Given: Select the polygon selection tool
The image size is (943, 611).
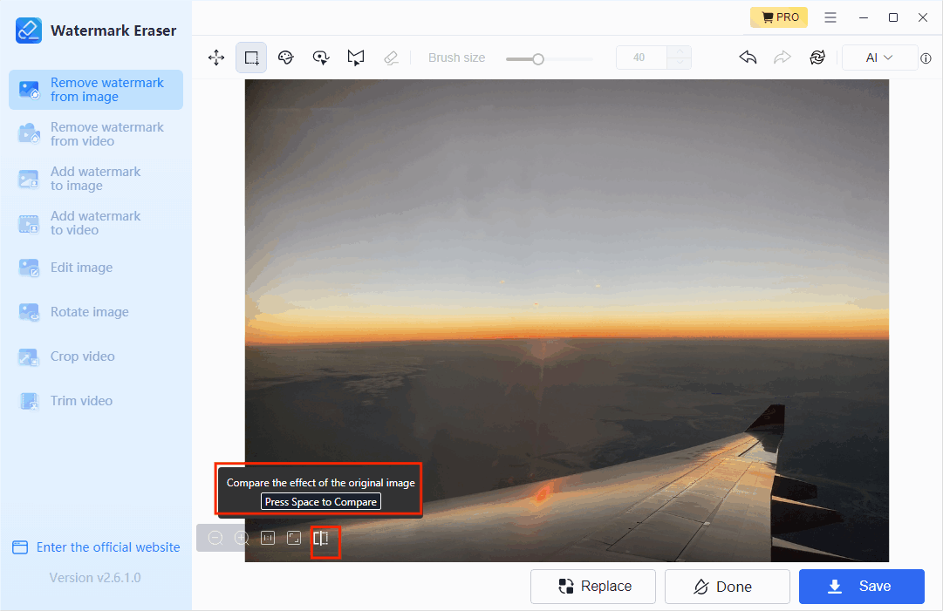Looking at the screenshot, I should point(355,58).
